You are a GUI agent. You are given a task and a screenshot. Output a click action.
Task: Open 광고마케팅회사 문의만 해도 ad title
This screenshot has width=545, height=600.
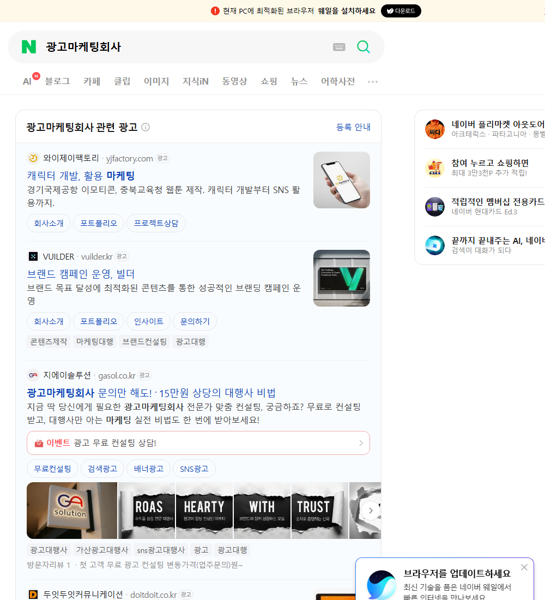click(x=151, y=393)
